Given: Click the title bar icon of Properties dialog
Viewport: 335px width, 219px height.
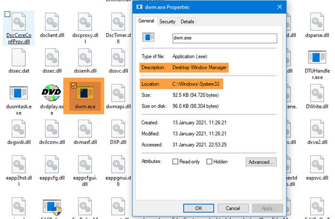Looking at the screenshot, I should pos(140,7).
